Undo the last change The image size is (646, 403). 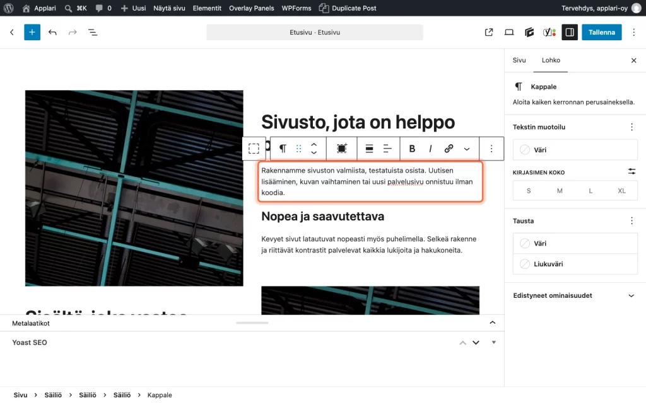pyautogui.click(x=52, y=32)
